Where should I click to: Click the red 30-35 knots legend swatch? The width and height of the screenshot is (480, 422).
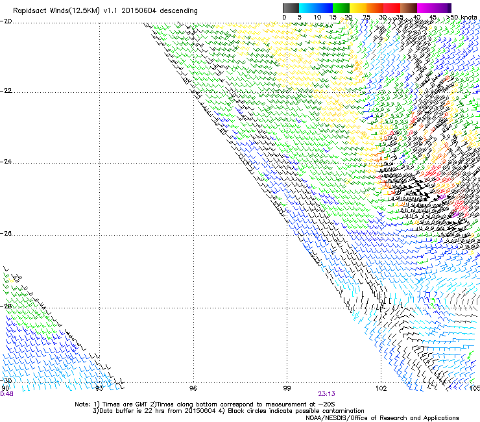coord(392,8)
